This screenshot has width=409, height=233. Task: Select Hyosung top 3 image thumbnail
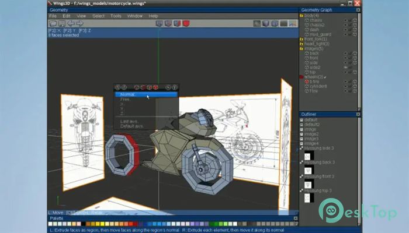(x=309, y=198)
